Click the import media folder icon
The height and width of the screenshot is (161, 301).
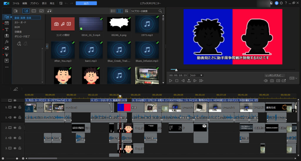16,11
